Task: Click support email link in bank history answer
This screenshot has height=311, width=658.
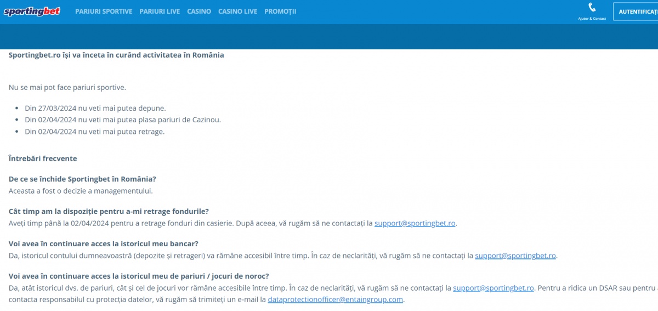Action: 515,256
